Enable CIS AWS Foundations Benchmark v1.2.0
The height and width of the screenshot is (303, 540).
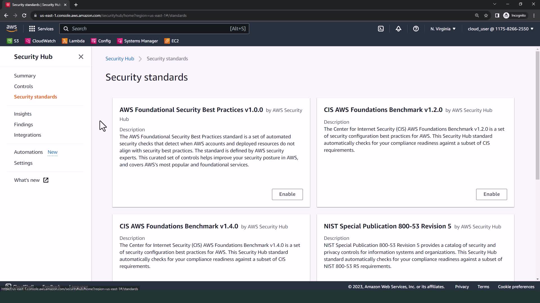pos(491,194)
